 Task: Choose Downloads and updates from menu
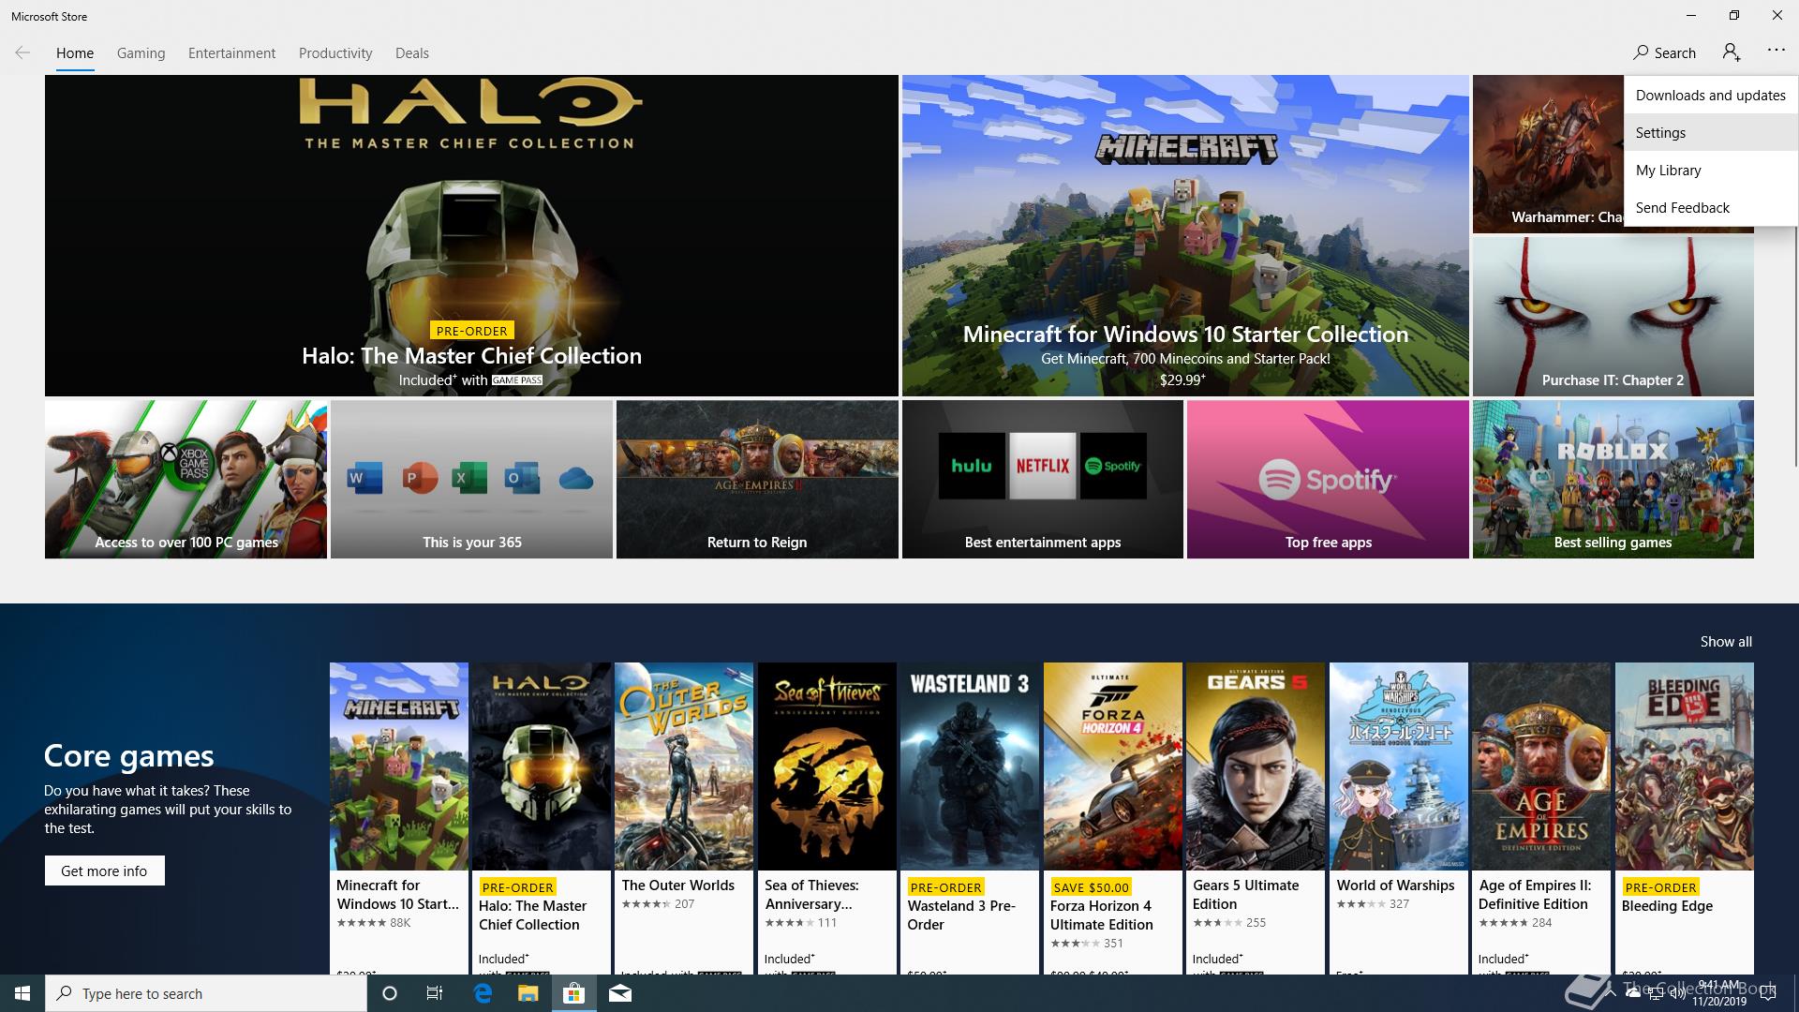[1711, 95]
